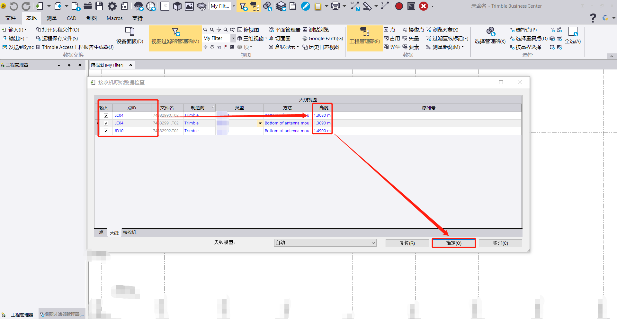This screenshot has width=617, height=319.
Task: Pin the 工程管理器 panel with pushpin icon
Action: coord(69,65)
